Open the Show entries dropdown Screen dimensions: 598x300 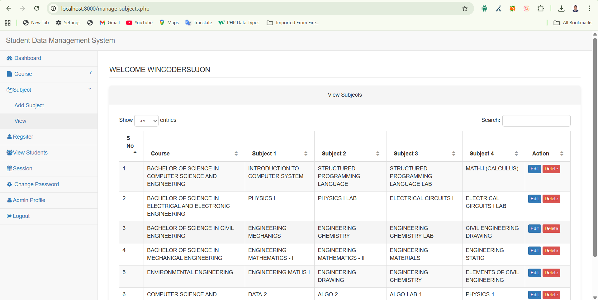[146, 121]
